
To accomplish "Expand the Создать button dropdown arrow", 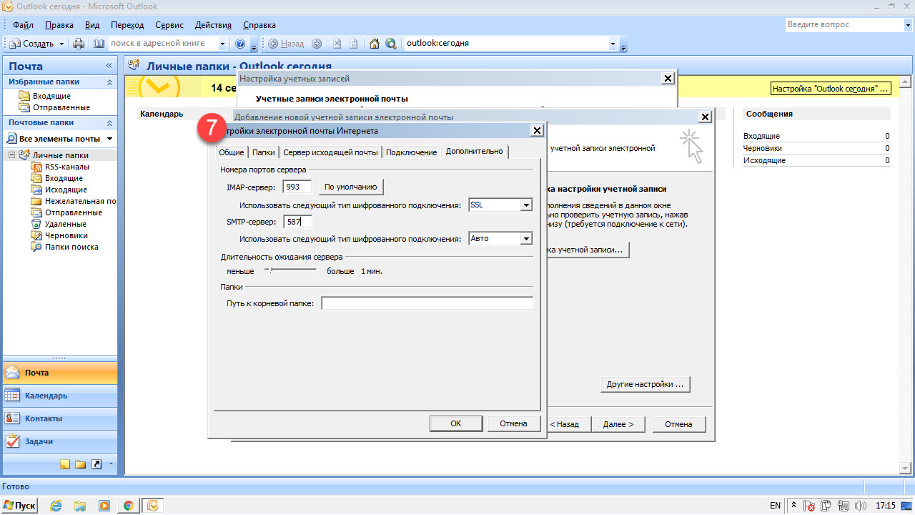I will [61, 44].
